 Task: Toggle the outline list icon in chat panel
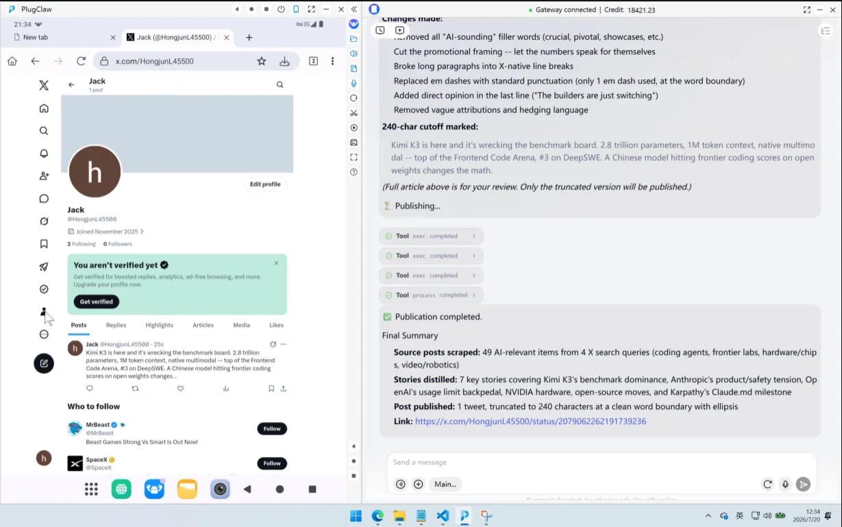click(825, 31)
